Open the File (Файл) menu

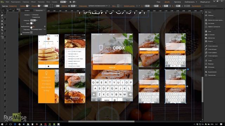(x=7, y=2)
